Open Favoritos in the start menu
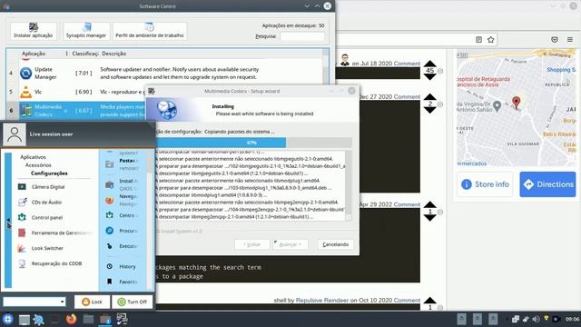Screen dimensions: 581x327 pos(123,282)
